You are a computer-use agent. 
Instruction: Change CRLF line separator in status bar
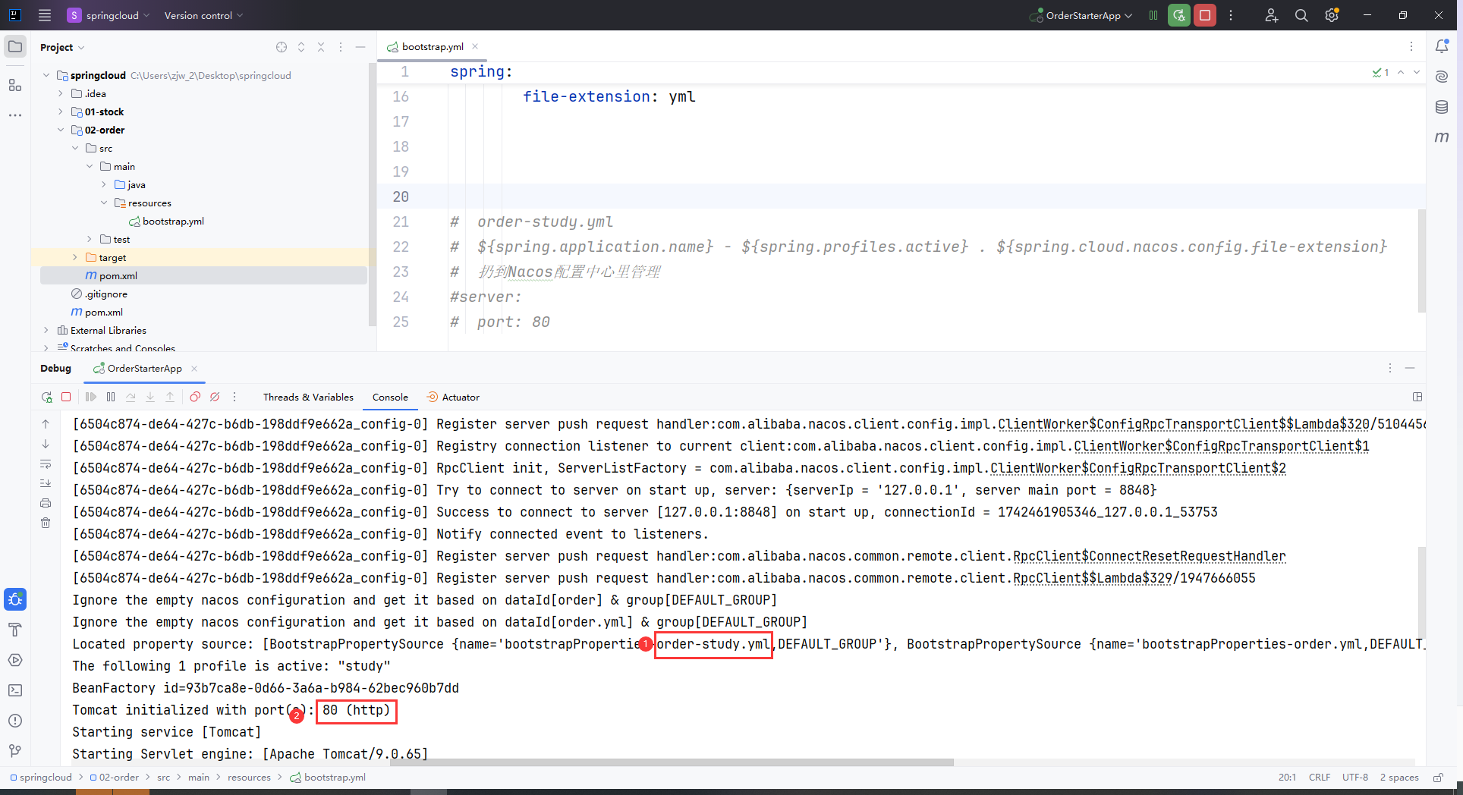pyautogui.click(x=1320, y=777)
